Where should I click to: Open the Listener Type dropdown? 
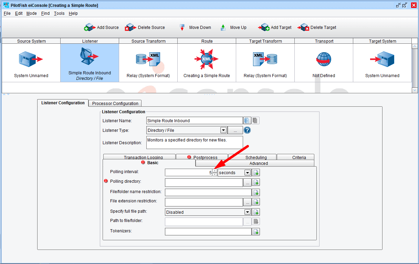(x=223, y=130)
